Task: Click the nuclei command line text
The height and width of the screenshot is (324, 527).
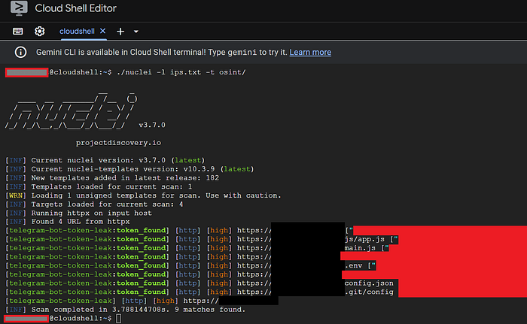Action: click(x=181, y=72)
